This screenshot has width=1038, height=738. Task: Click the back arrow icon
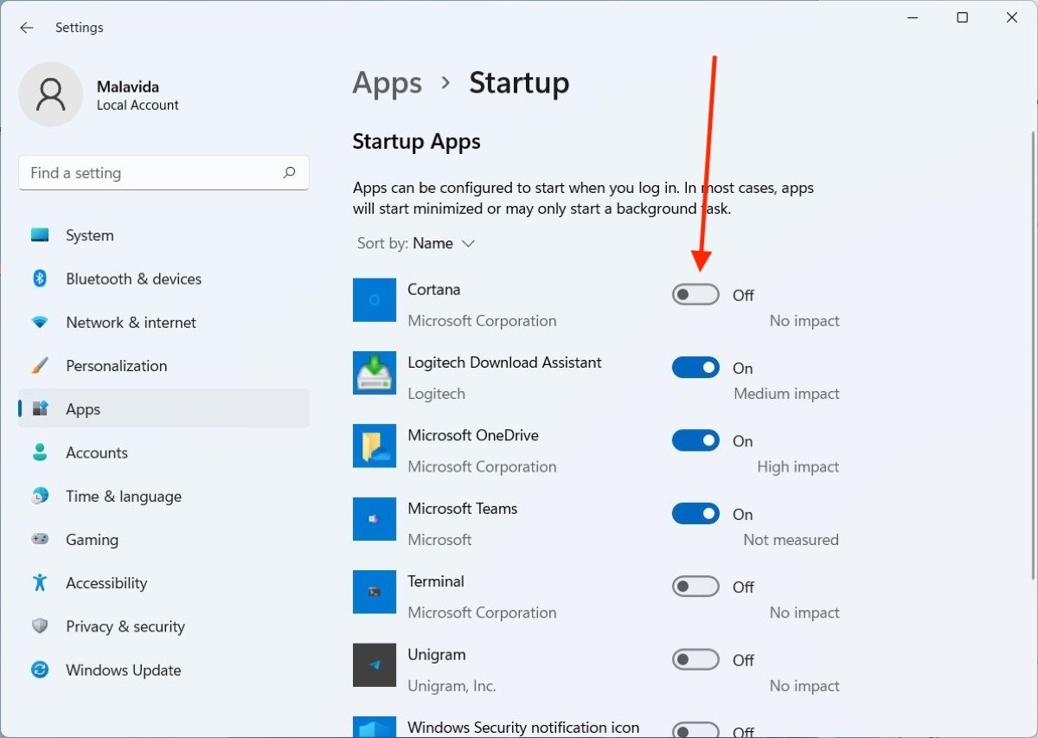(x=27, y=28)
